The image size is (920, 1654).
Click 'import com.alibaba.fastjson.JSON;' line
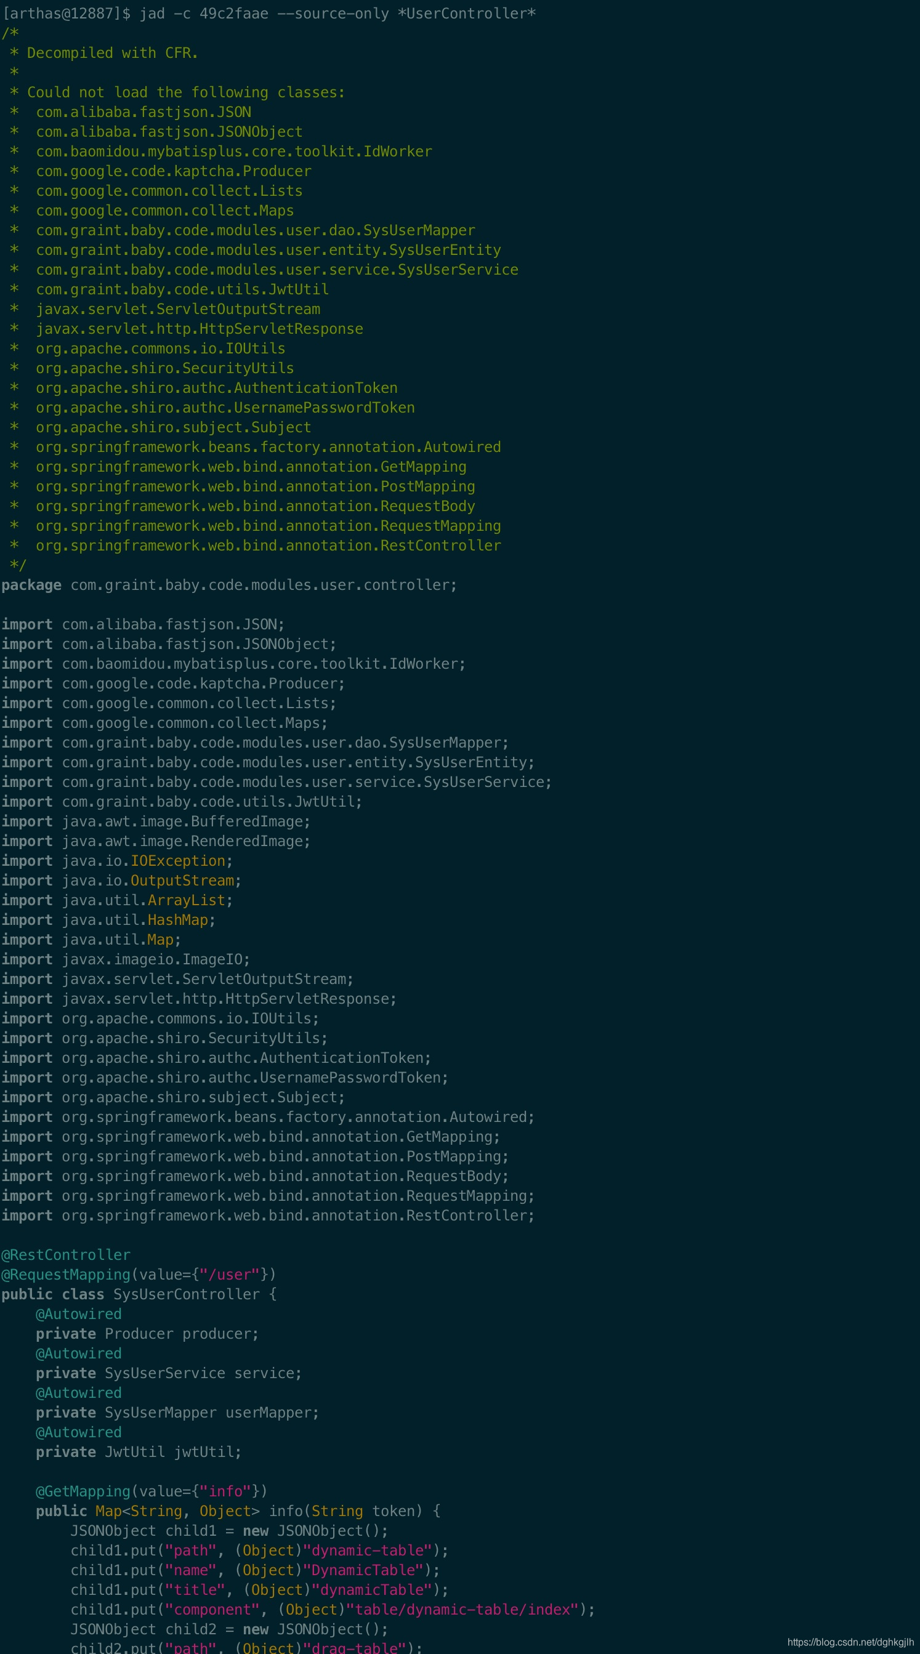pos(143,625)
